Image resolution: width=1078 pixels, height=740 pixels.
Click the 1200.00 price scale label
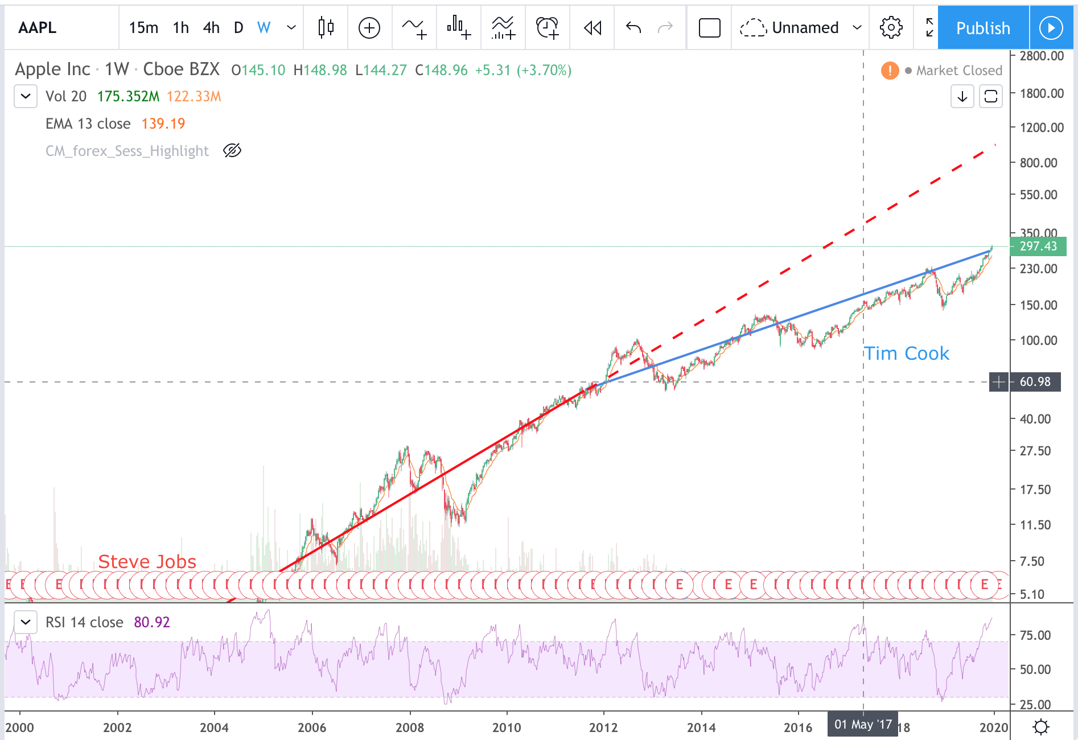1042,128
